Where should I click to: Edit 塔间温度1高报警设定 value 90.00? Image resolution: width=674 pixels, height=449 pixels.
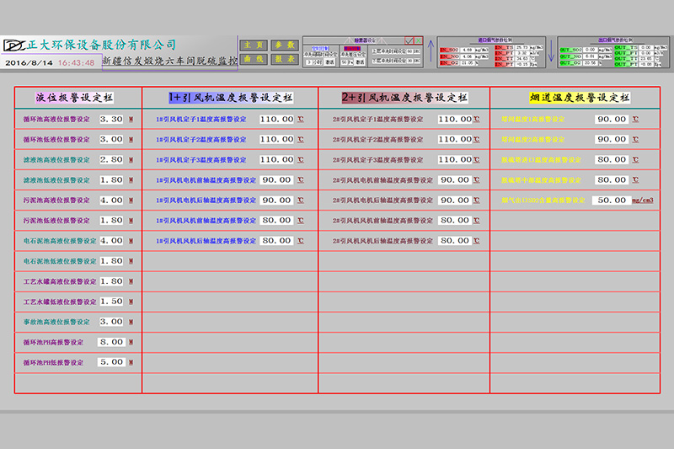coord(612,119)
